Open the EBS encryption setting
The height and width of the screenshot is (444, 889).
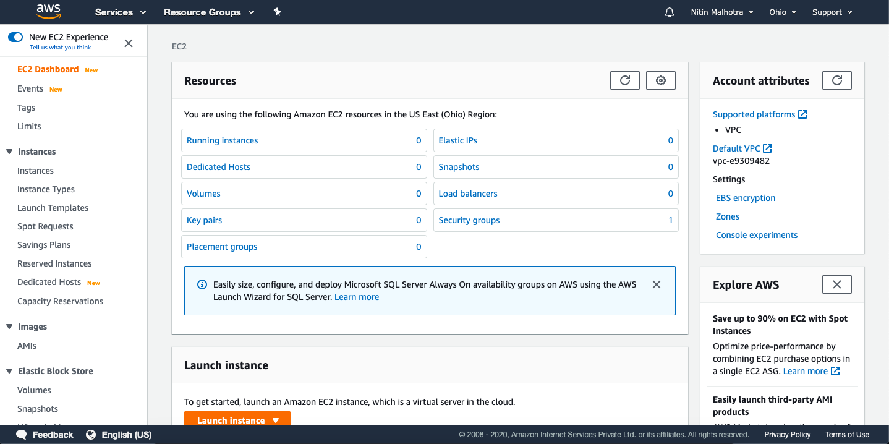(x=746, y=198)
